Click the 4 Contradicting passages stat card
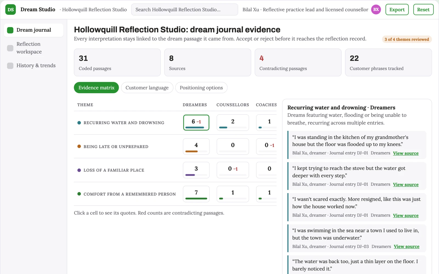Viewport: 439px width, 274px height. pyautogui.click(x=298, y=63)
